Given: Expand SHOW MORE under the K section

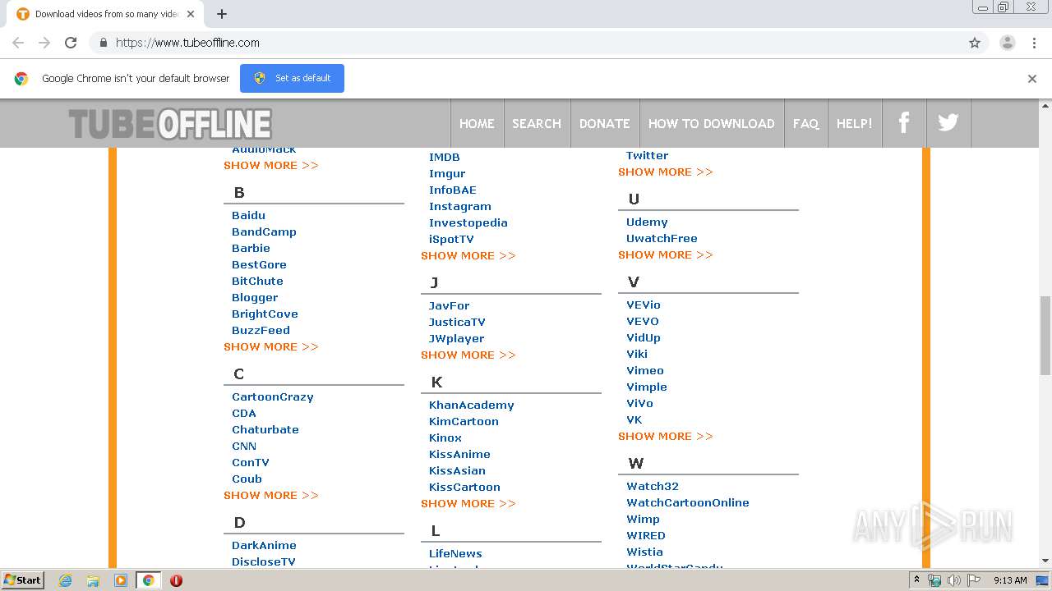Looking at the screenshot, I should 468,503.
